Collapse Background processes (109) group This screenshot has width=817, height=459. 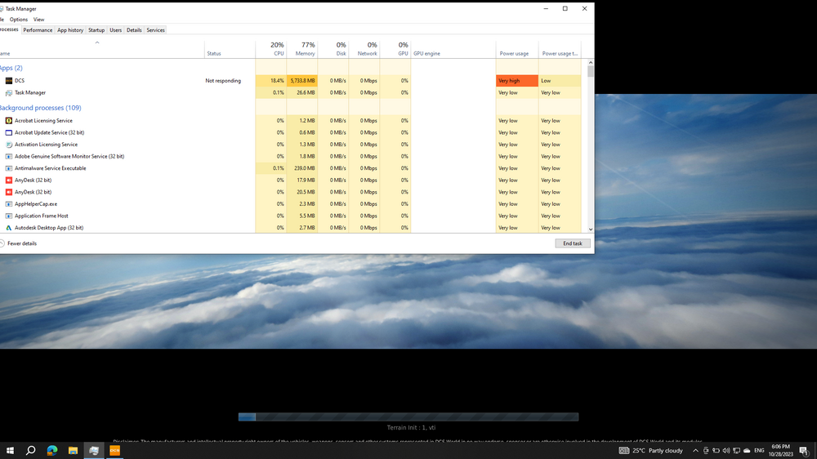pos(41,108)
